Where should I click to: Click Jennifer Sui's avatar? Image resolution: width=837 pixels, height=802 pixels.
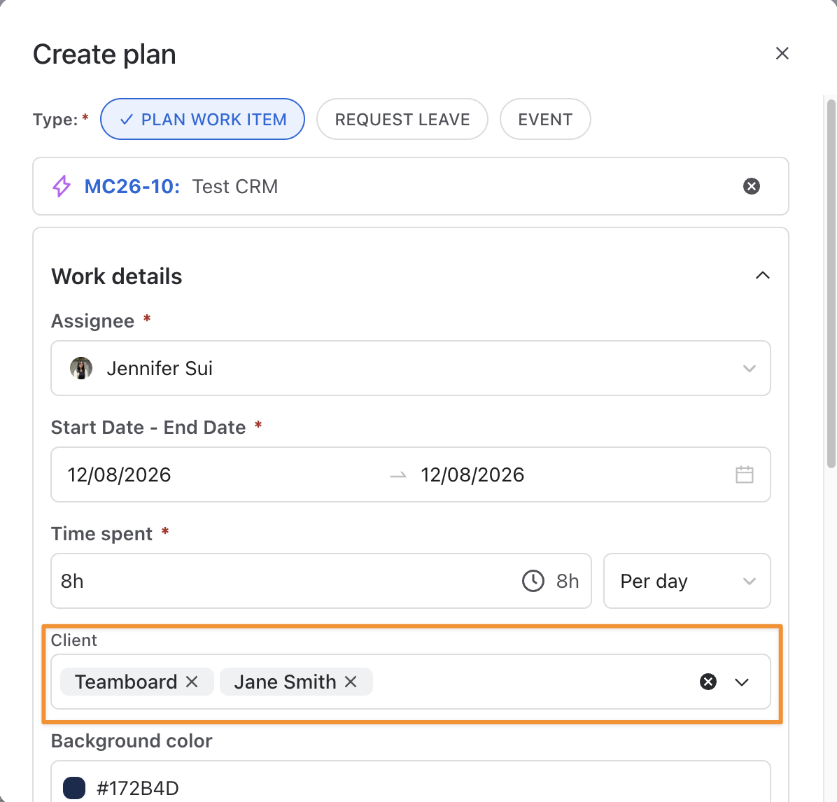pos(81,368)
